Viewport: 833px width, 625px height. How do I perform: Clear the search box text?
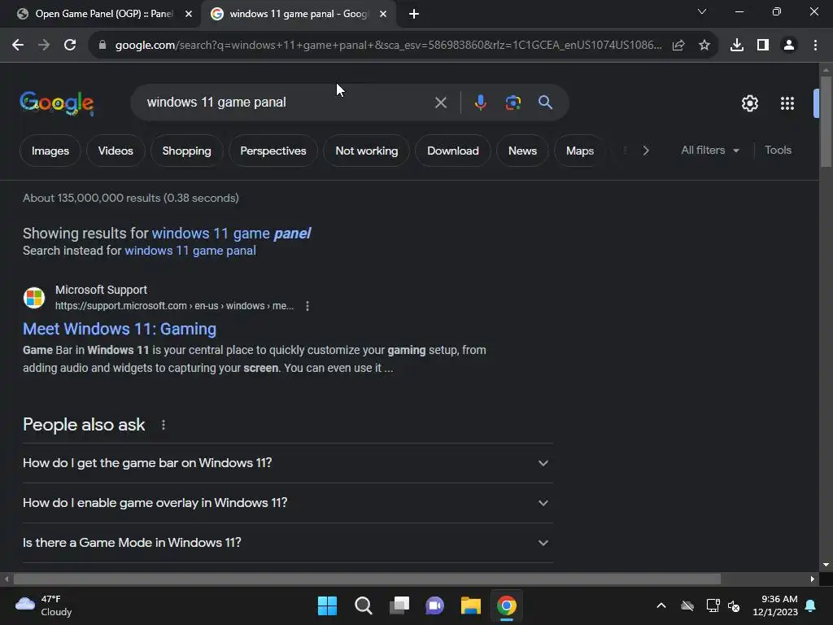click(441, 103)
